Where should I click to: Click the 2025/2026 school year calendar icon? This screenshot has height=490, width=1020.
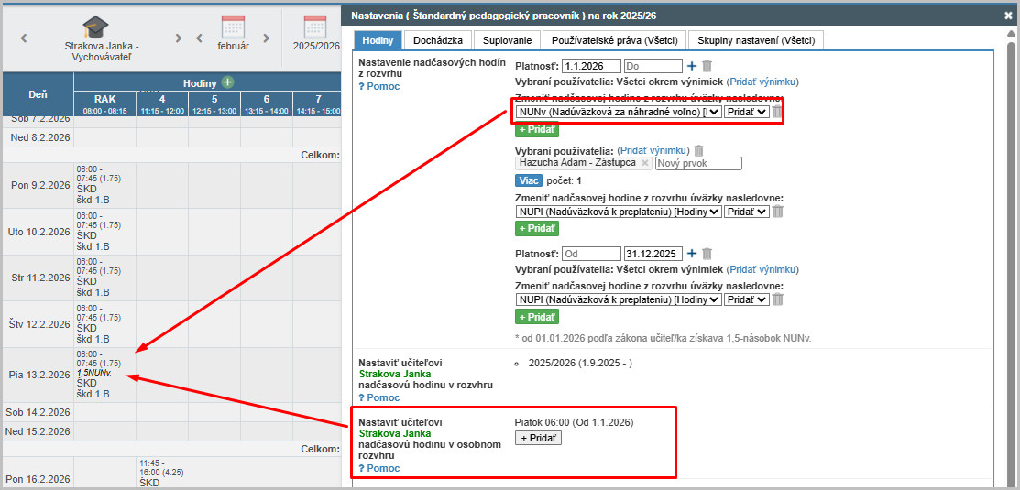pyautogui.click(x=315, y=27)
